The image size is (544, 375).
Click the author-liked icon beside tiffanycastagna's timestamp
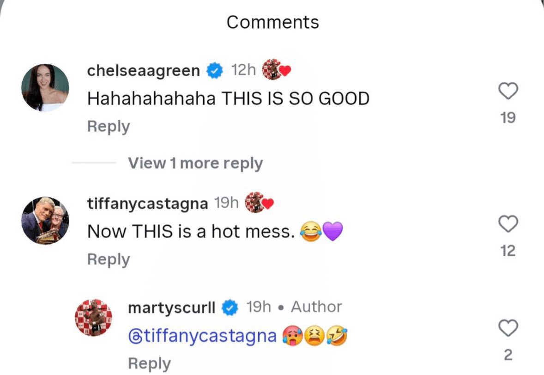click(260, 203)
